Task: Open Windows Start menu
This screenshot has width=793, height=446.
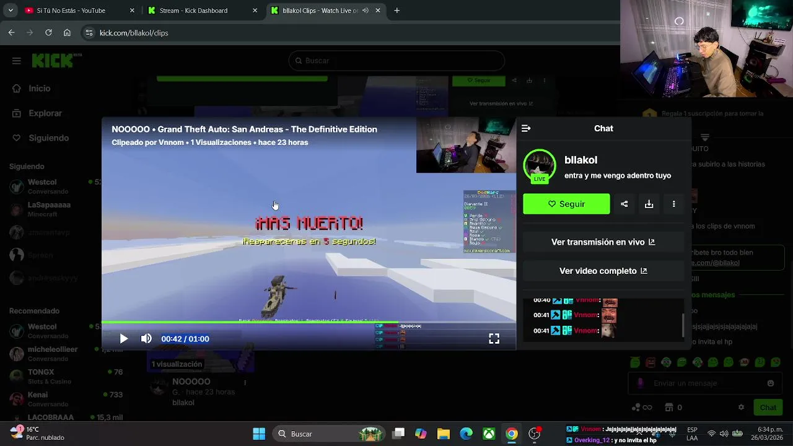Action: (x=259, y=434)
